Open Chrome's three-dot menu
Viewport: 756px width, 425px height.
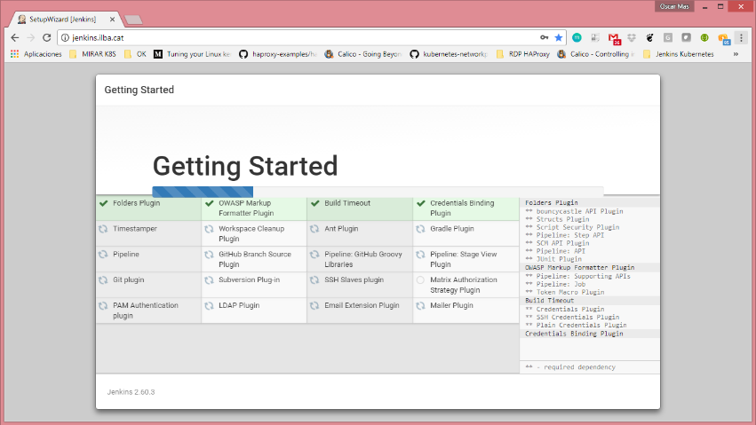(741, 37)
